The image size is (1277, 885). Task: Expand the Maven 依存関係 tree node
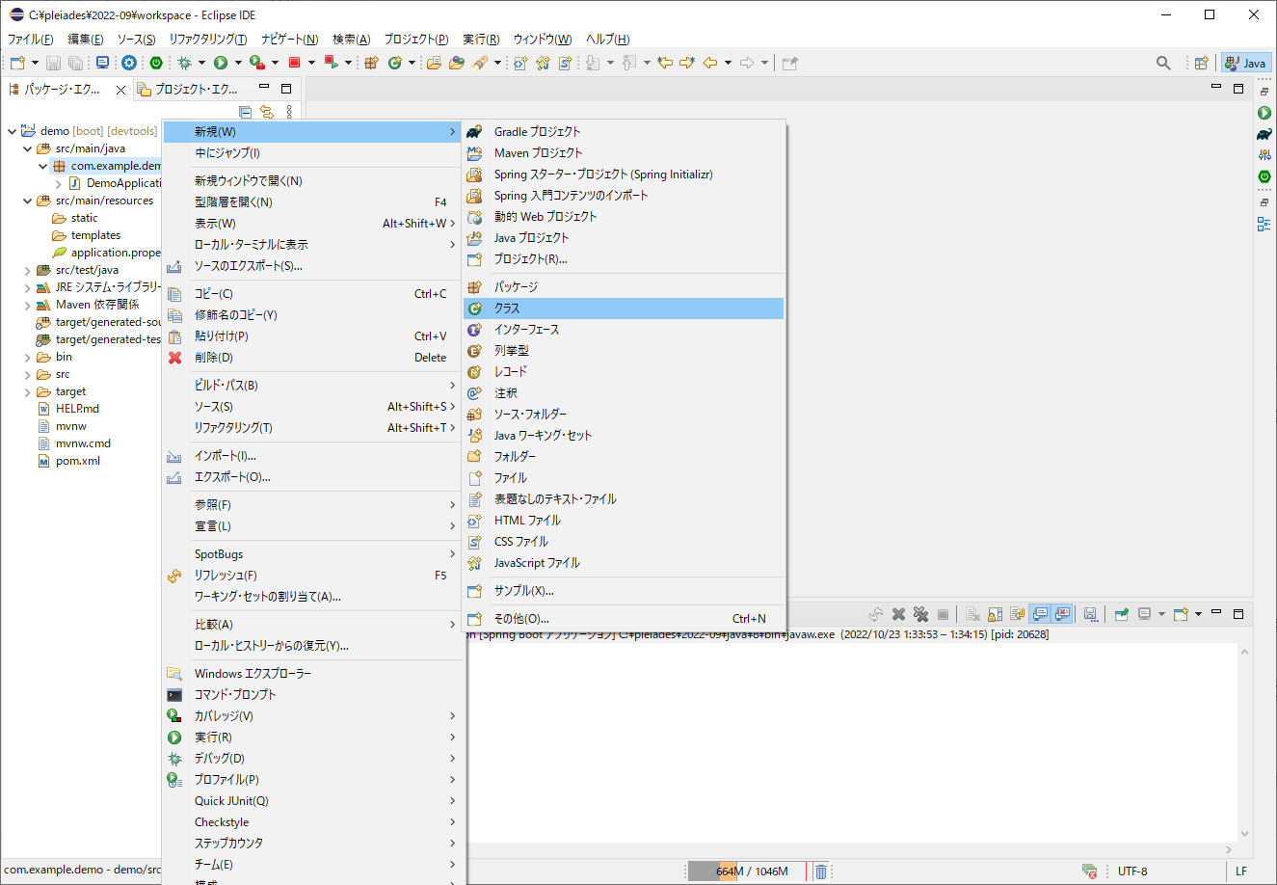[x=28, y=305]
